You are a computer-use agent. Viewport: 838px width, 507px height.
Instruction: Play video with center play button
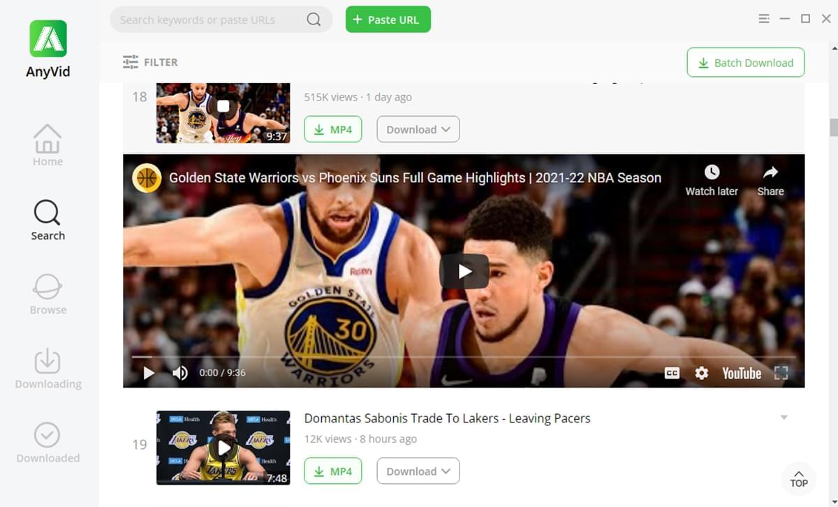(x=464, y=272)
